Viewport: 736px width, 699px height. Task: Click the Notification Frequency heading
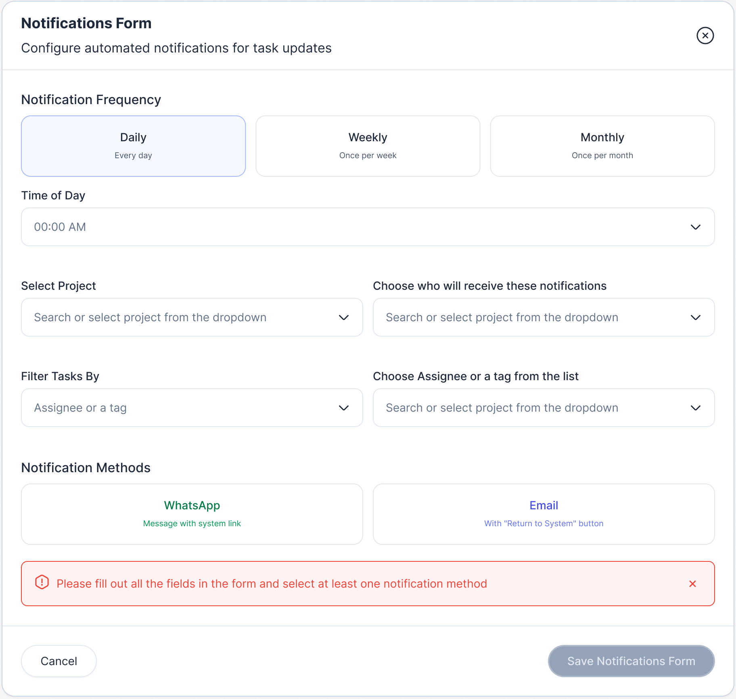pyautogui.click(x=91, y=99)
